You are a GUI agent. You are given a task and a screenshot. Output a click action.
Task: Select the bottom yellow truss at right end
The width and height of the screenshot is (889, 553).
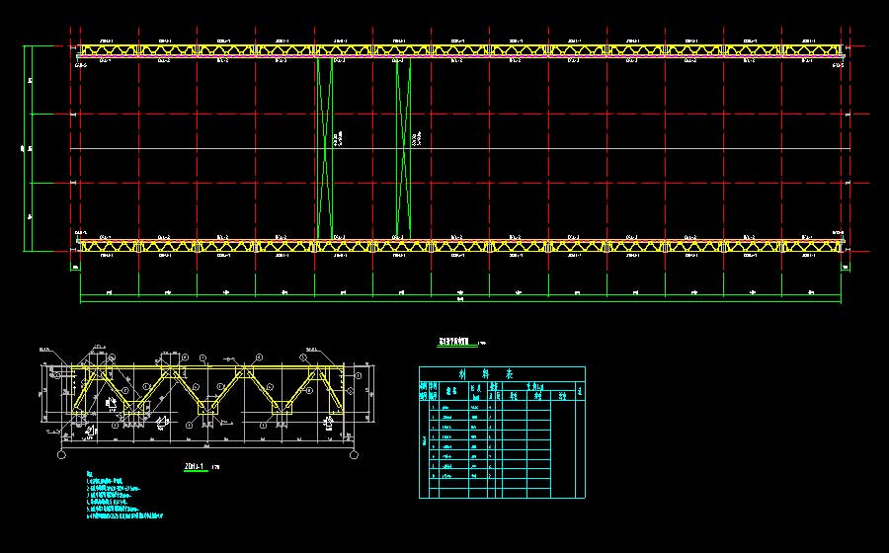(812, 245)
